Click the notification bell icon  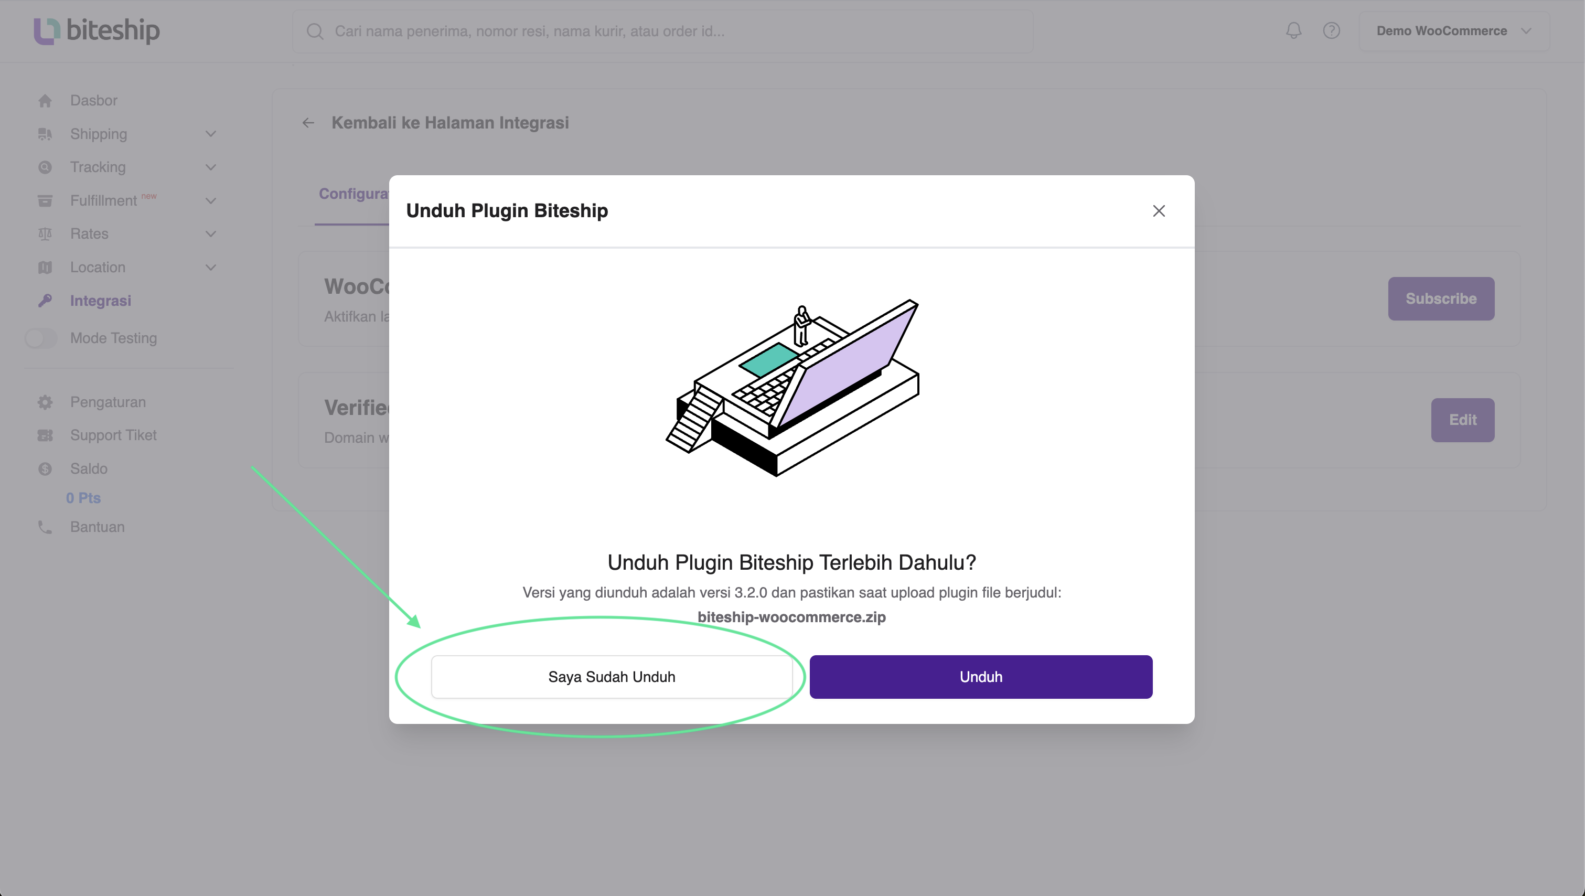click(x=1293, y=31)
